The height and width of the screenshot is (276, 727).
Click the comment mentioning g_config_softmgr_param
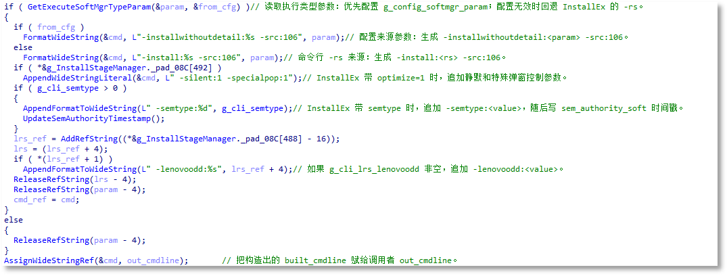pyautogui.click(x=448, y=7)
